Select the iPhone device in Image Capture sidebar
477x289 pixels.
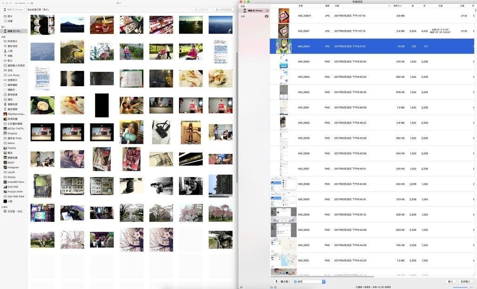tap(255, 11)
